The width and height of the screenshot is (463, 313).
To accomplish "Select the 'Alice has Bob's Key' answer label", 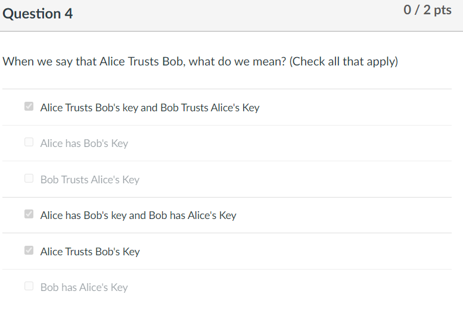I will [x=84, y=143].
